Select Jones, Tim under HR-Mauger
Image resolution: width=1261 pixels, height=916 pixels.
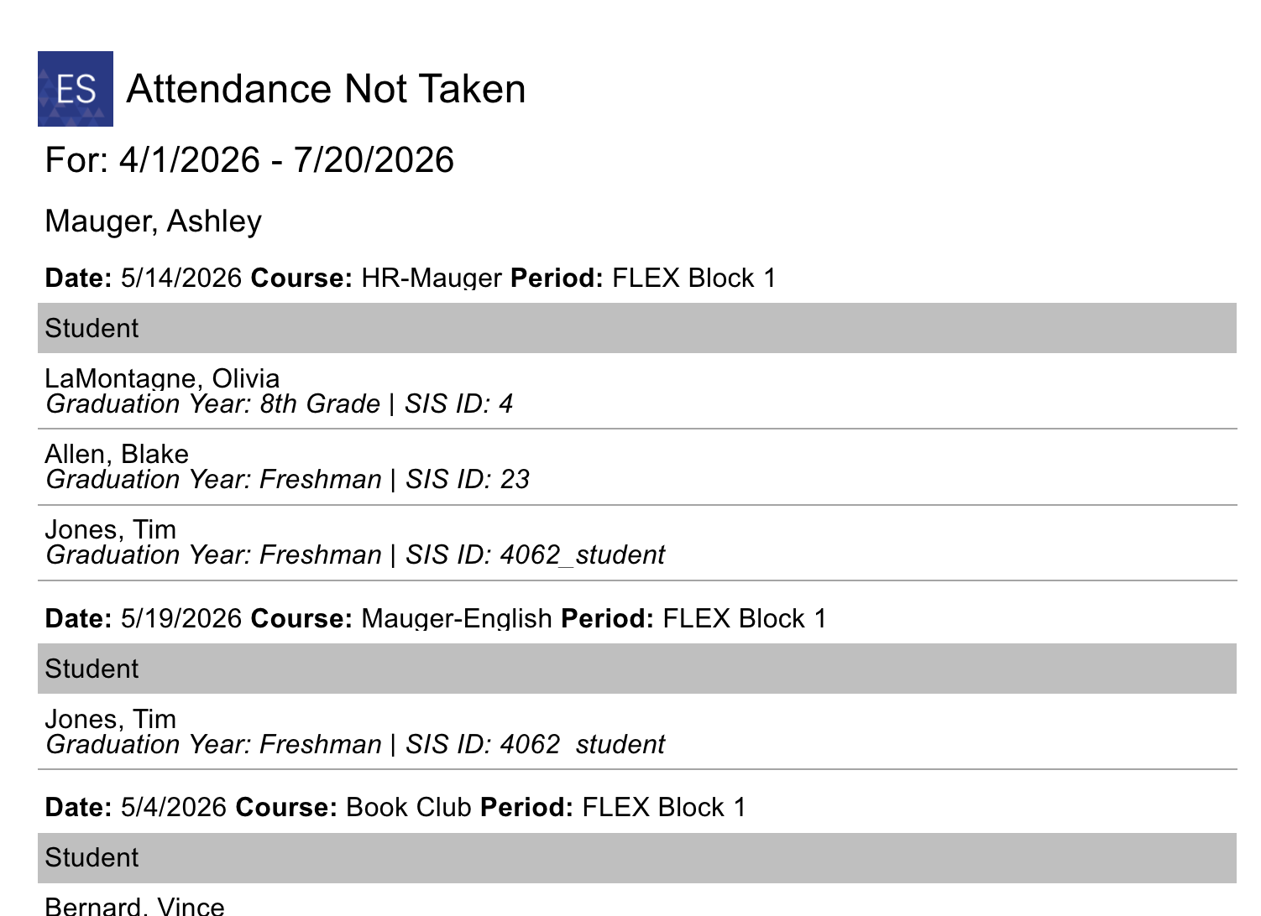pyautogui.click(x=111, y=529)
